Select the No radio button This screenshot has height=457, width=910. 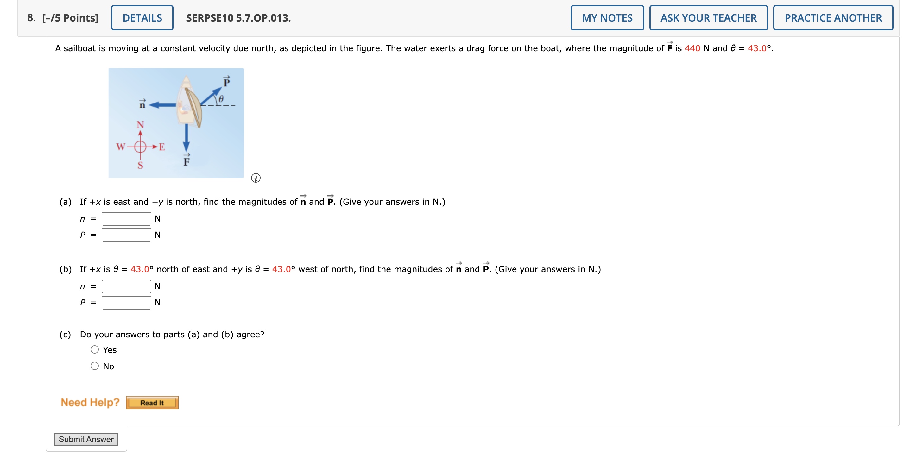[94, 366]
